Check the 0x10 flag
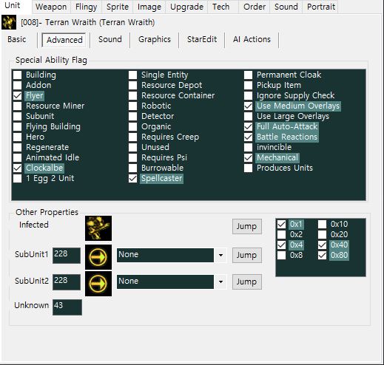 pos(323,225)
